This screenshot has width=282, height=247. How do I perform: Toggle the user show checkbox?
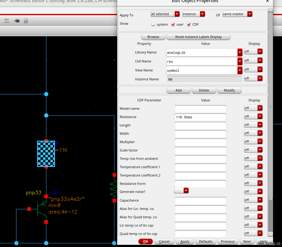pos(173,24)
